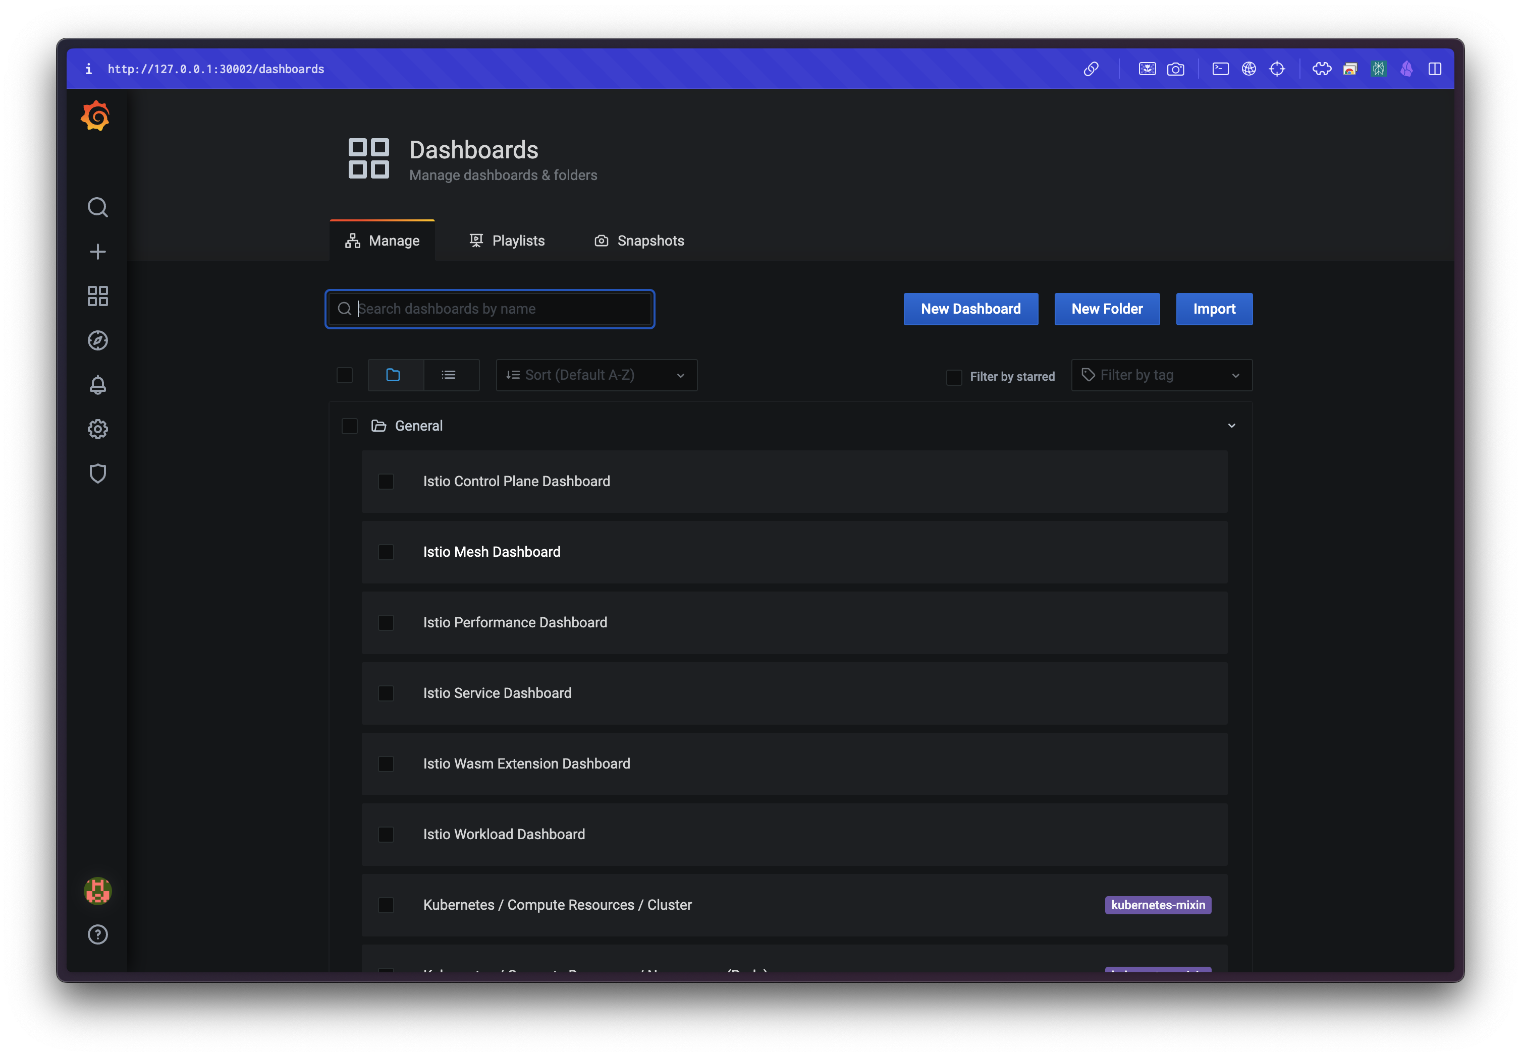The height and width of the screenshot is (1057, 1521).
Task: Toggle the browser sidebar panel icon
Action: click(x=1435, y=69)
